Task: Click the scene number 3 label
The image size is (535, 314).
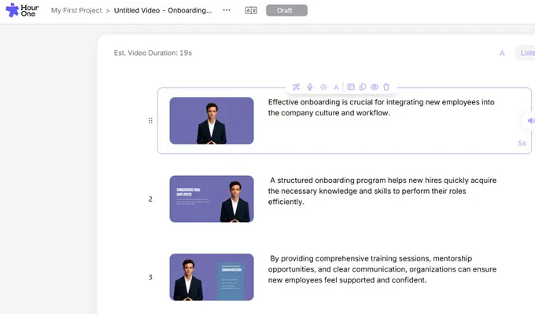Action: [x=150, y=277]
